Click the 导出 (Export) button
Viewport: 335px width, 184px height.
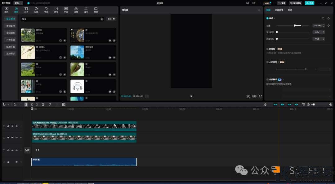pyautogui.click(x=309, y=3)
